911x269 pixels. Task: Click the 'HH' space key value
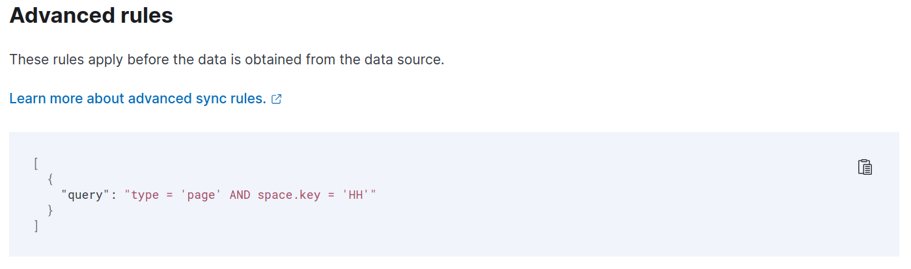356,195
